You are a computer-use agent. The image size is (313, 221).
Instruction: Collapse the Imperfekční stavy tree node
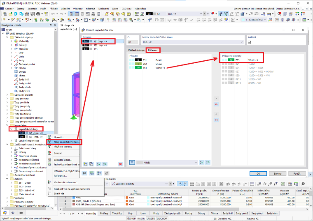pos(12,129)
